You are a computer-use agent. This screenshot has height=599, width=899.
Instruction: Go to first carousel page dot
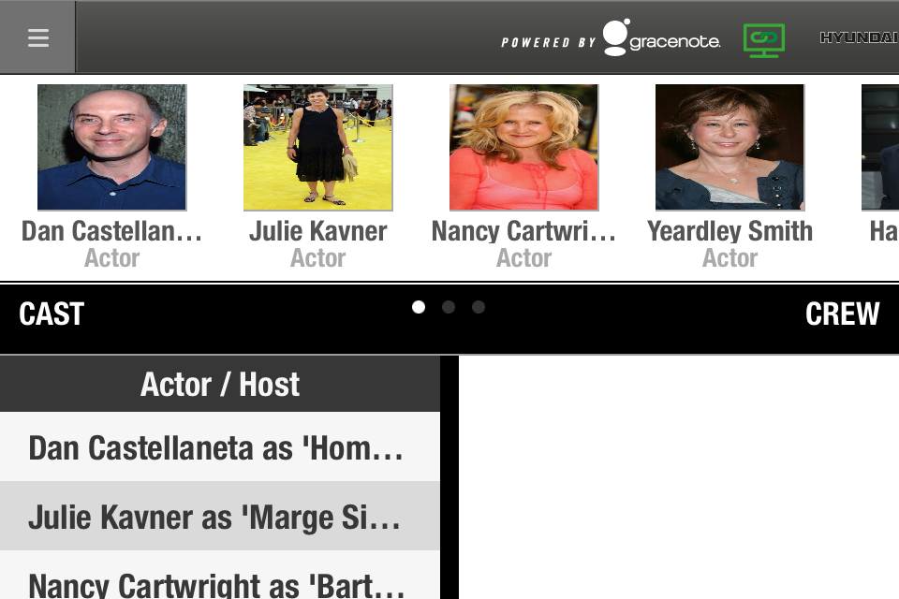(x=419, y=307)
